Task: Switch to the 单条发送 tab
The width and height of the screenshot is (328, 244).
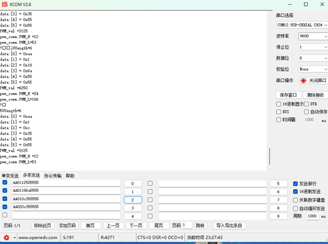Action: (10, 176)
